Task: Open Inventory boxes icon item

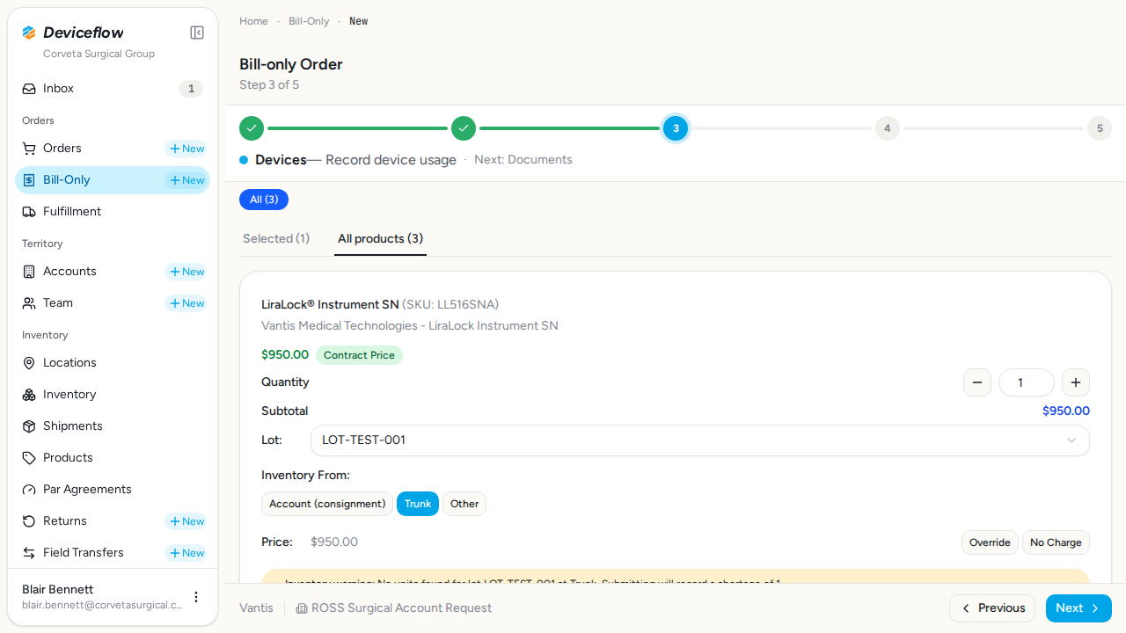Action: [113, 395]
